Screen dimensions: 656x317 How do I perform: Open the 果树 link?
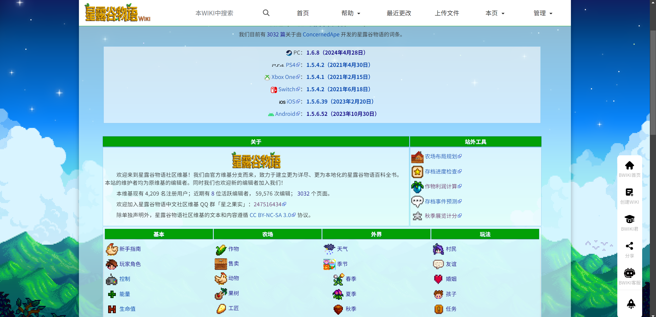pos(233,293)
